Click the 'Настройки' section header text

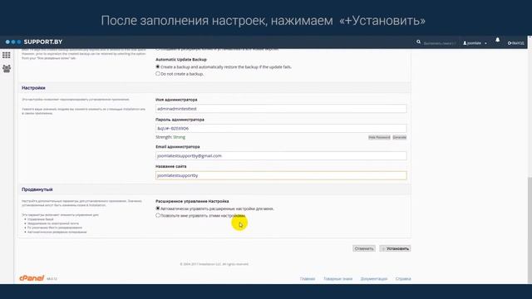(33, 88)
